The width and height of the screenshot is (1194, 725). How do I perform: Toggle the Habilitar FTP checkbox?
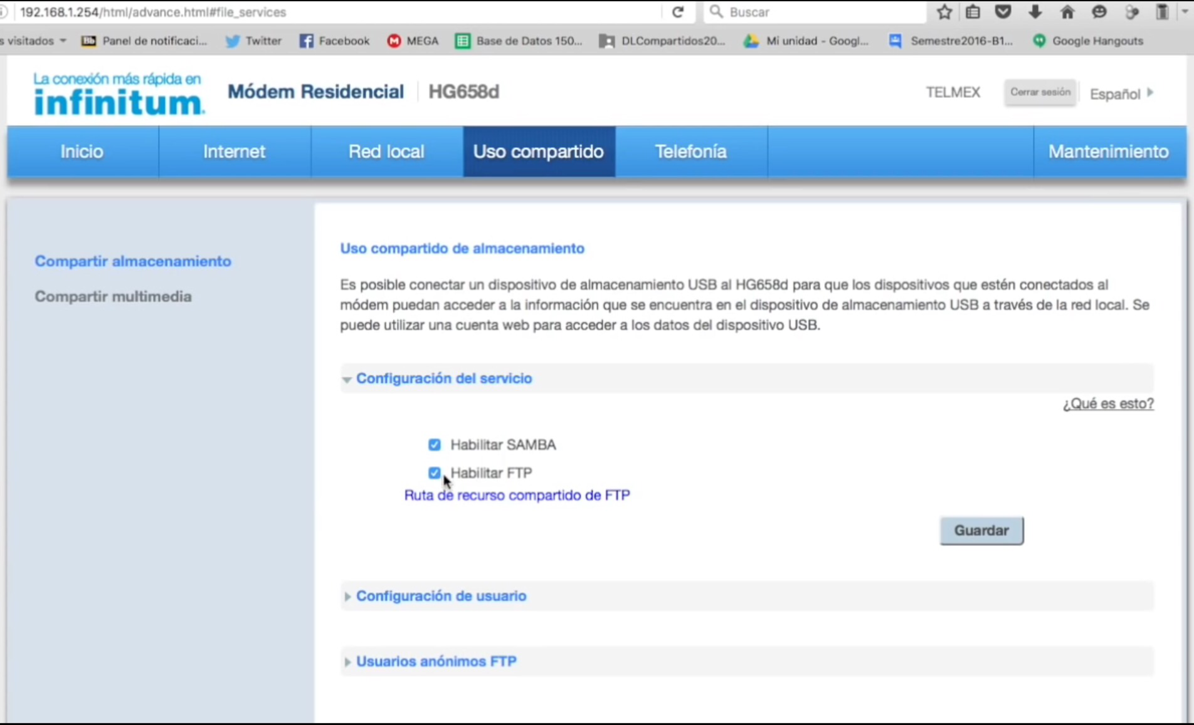click(435, 473)
